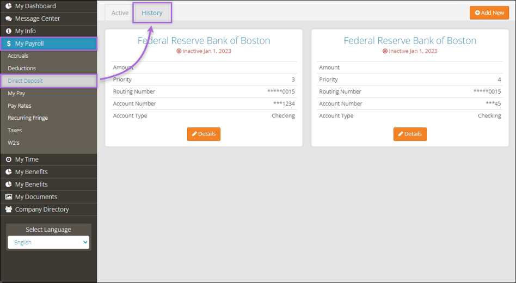The height and width of the screenshot is (283, 516).
Task: Switch to the Active tab
Action: coord(120,13)
